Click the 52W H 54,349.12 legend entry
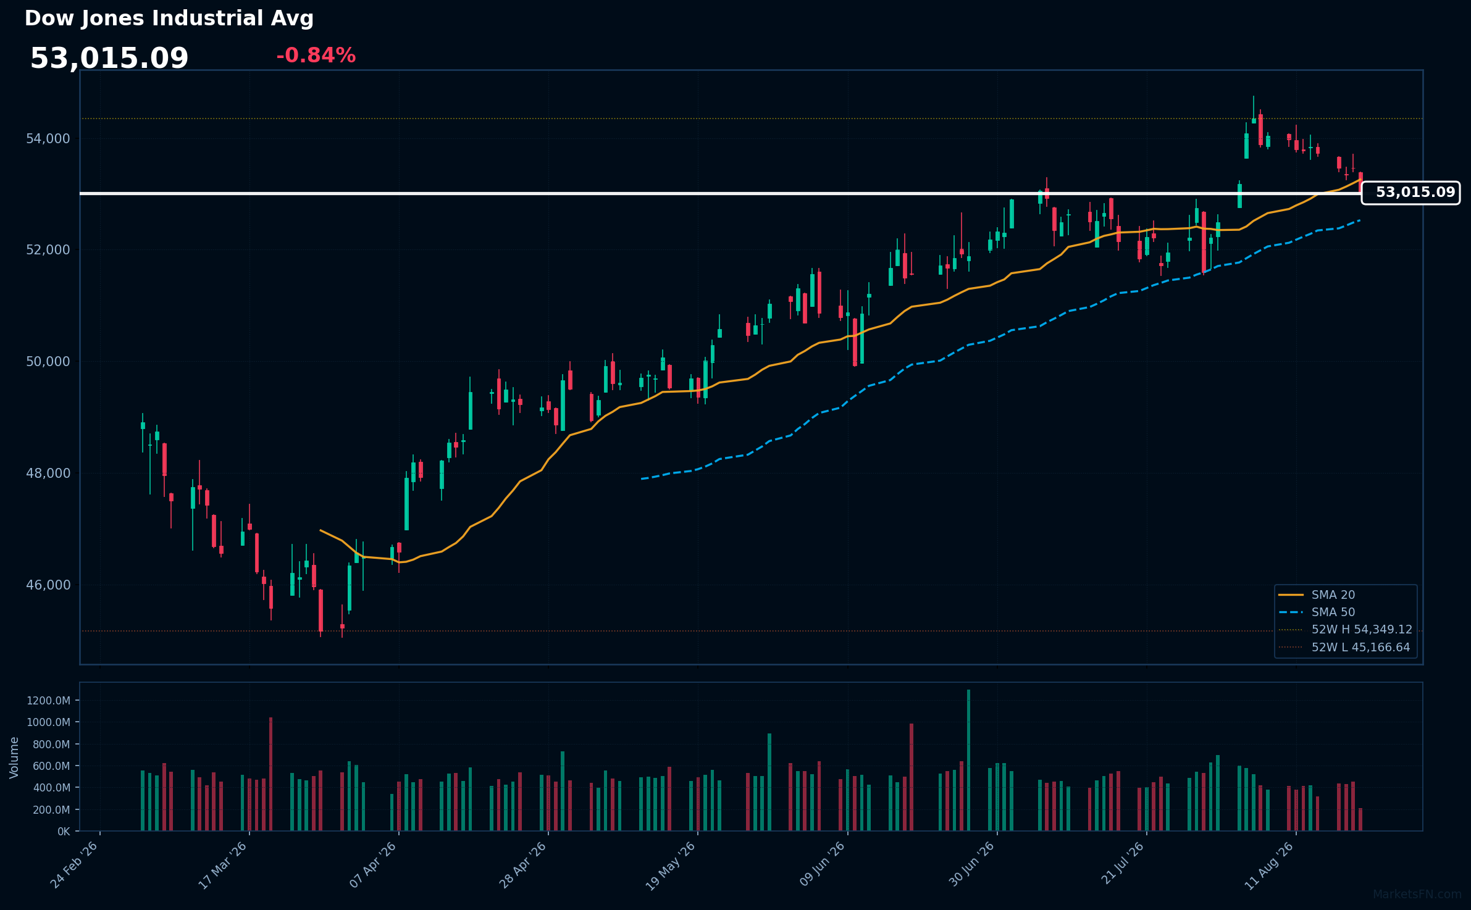The height and width of the screenshot is (910, 1471). 1345,630
